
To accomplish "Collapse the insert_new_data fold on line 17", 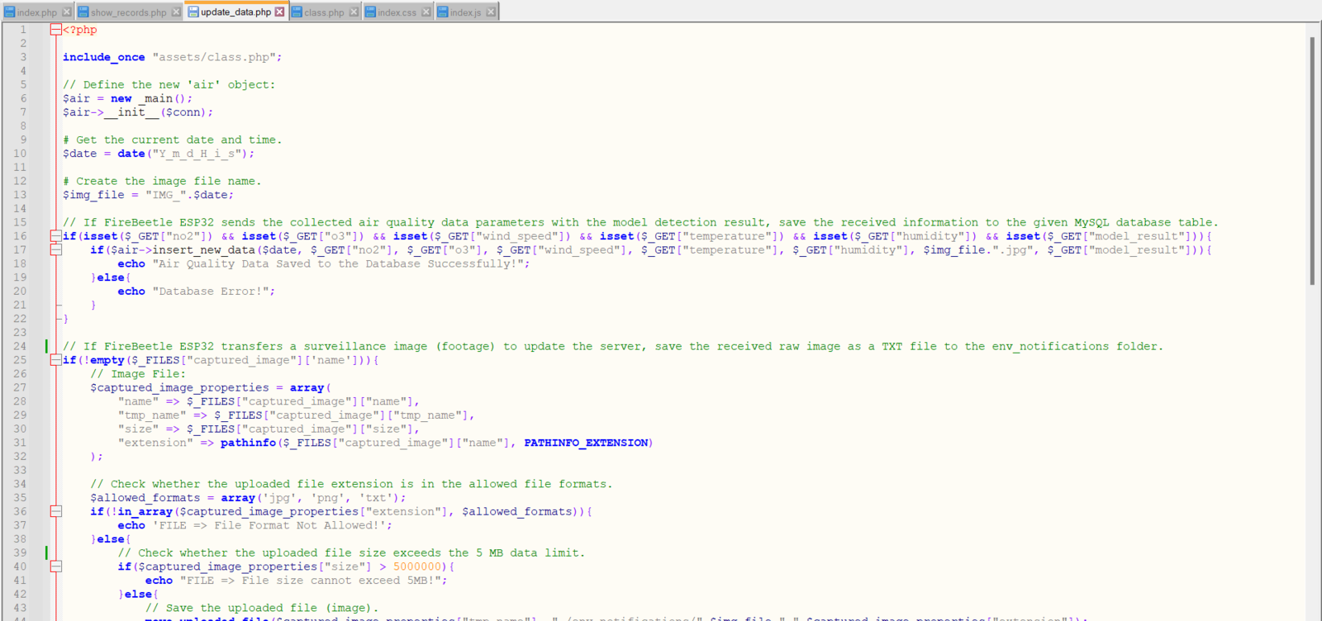I will (x=55, y=250).
